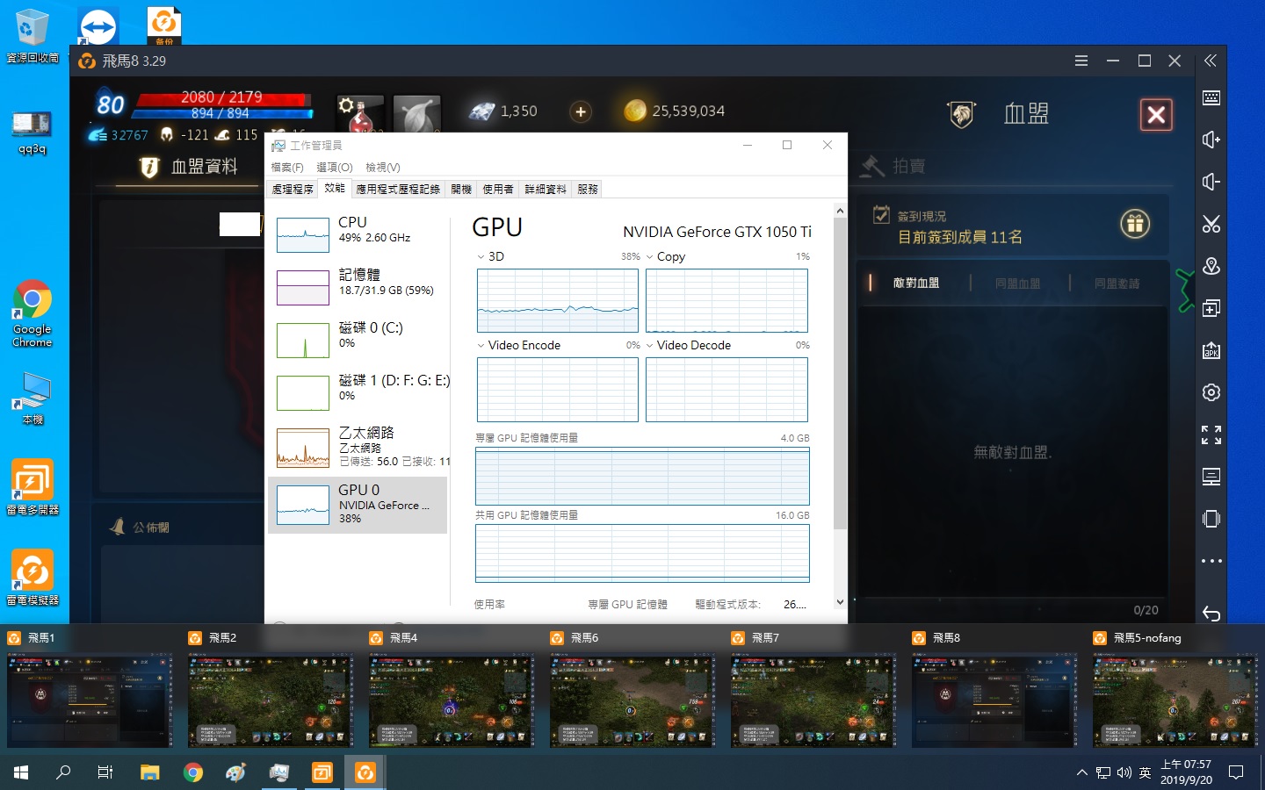Open the Copy graph engine dropdown
Image resolution: width=1265 pixels, height=790 pixels.
pyautogui.click(x=650, y=257)
